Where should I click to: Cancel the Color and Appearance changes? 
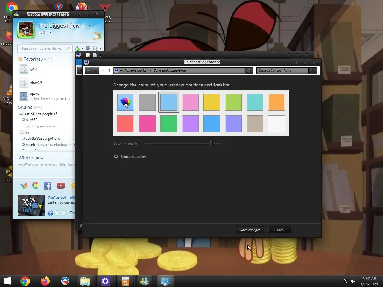[279, 230]
